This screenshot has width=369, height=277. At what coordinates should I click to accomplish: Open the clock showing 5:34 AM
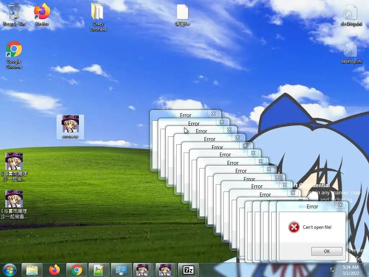[x=351, y=270]
